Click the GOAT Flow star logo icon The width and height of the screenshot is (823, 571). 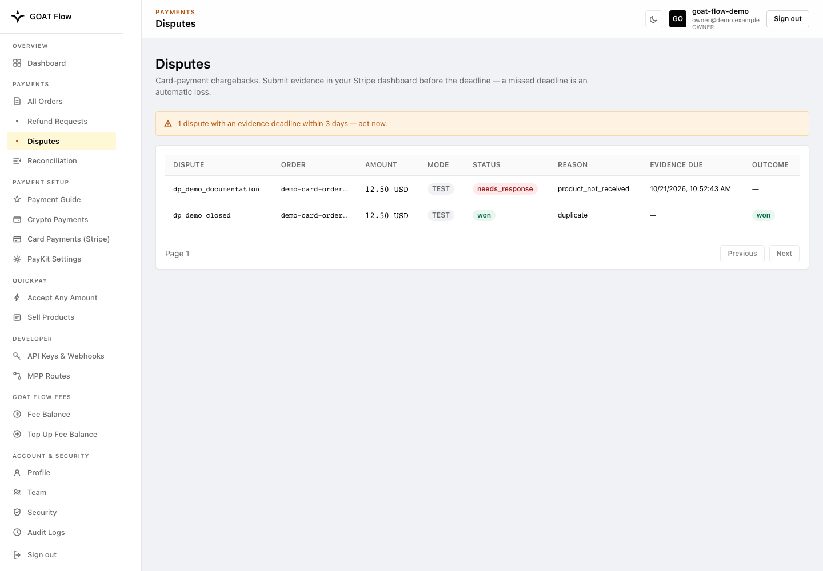[x=18, y=17]
